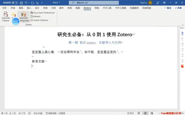Image resolution: width=185 pixels, height=115 pixels.
Task: Switch to the 帮助 (Help) tab
Action: coord(97,8)
